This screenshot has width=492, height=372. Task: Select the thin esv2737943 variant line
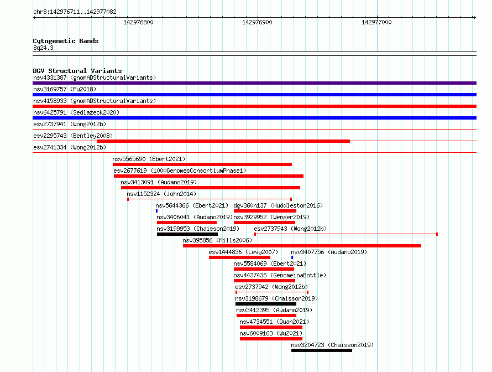pyautogui.click(x=346, y=234)
